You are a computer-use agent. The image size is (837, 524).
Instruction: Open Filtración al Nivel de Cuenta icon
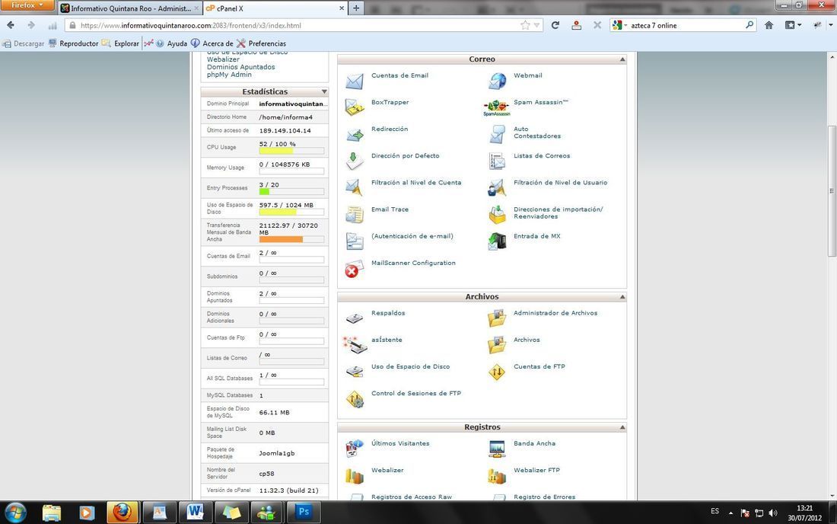[354, 188]
